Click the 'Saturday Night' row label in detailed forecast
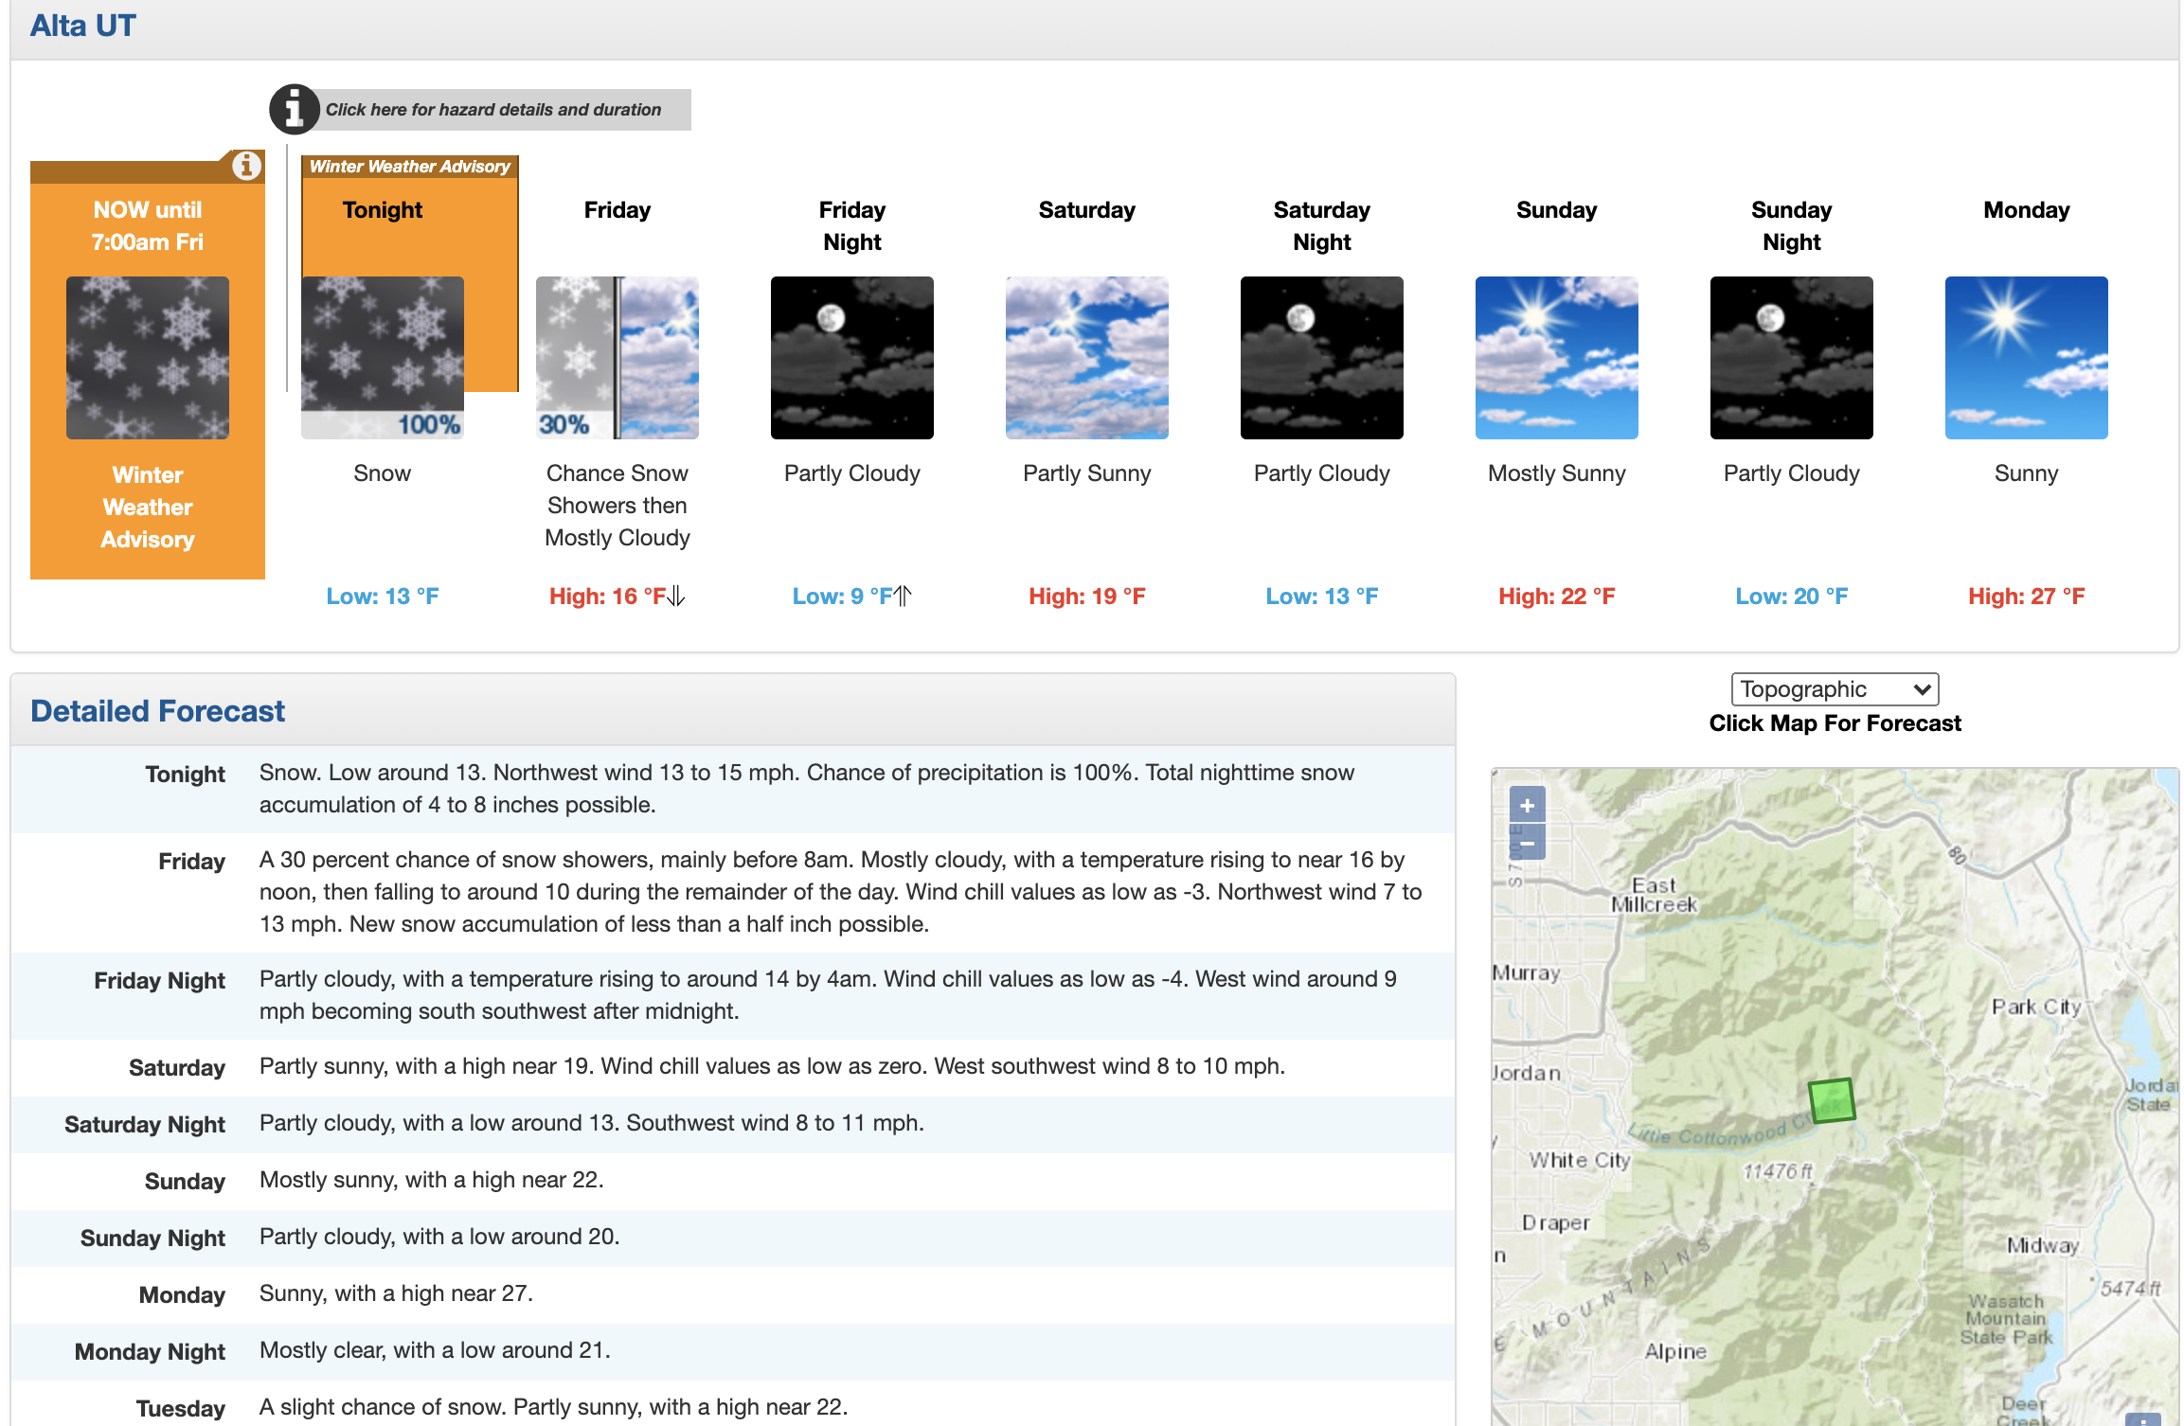2184x1426 pixels. click(x=145, y=1125)
